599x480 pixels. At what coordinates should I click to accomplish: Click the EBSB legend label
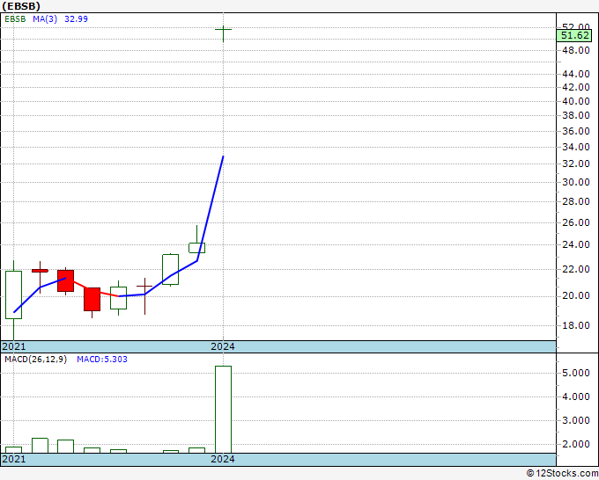(15, 18)
